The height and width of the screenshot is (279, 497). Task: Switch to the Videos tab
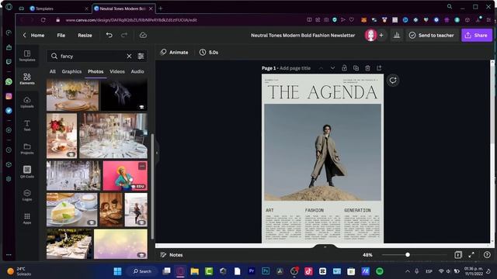[117, 71]
